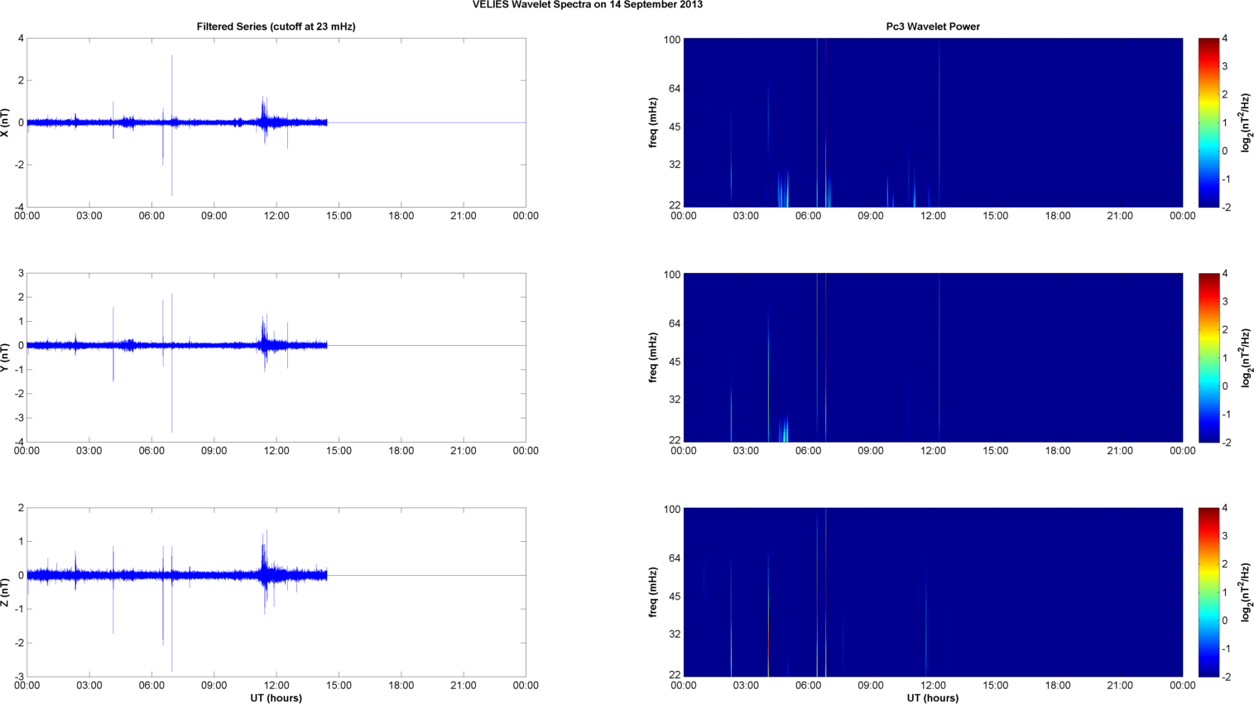Click the Z (nT) y-axis label
The width and height of the screenshot is (1254, 704).
point(6,592)
